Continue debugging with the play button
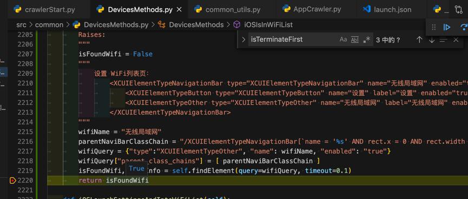Image resolution: width=468 pixels, height=199 pixels. (x=447, y=28)
